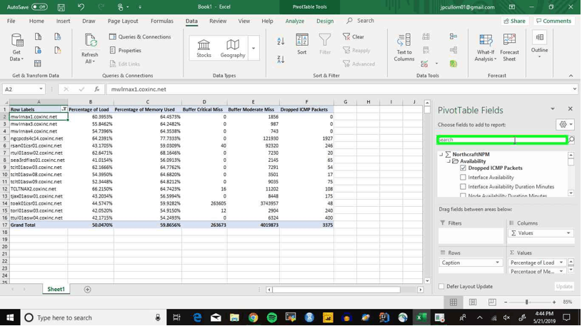The width and height of the screenshot is (582, 326).
Task: Open PivotTable Fields tools gear menu
Action: tap(566, 125)
